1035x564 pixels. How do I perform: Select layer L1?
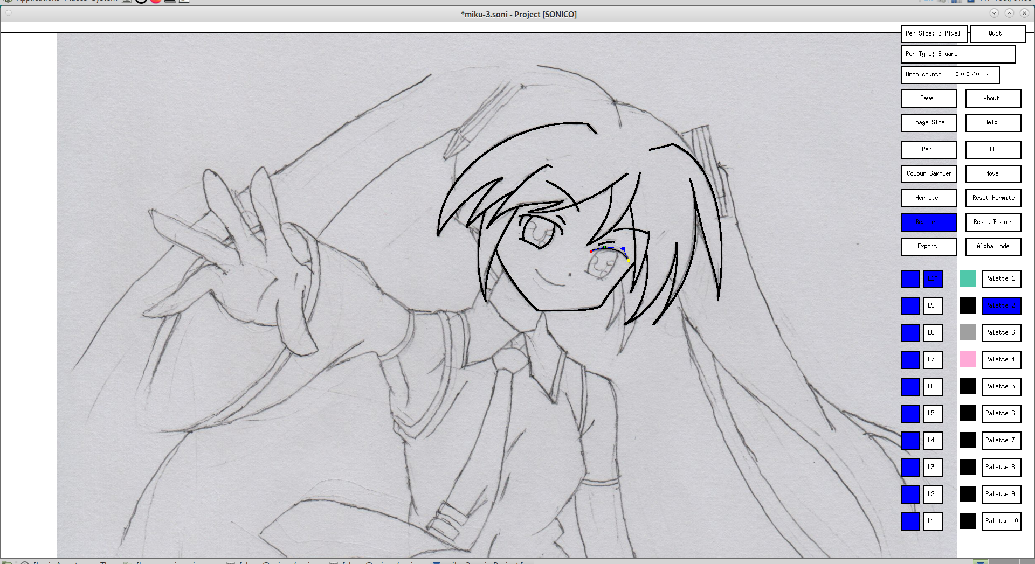933,521
